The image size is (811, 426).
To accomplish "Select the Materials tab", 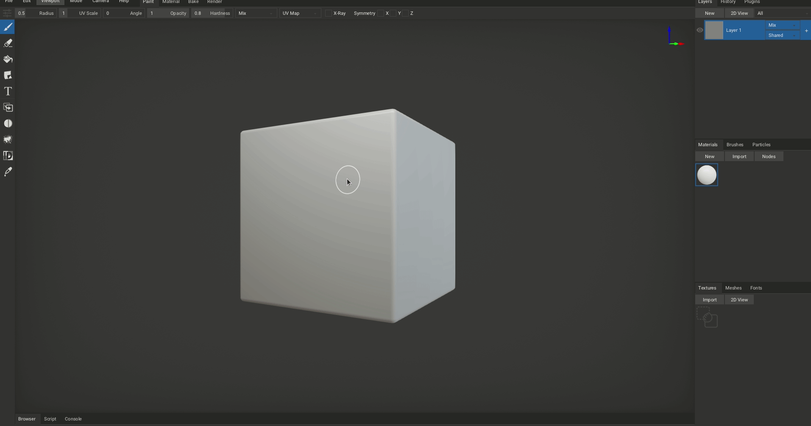I will pos(708,145).
